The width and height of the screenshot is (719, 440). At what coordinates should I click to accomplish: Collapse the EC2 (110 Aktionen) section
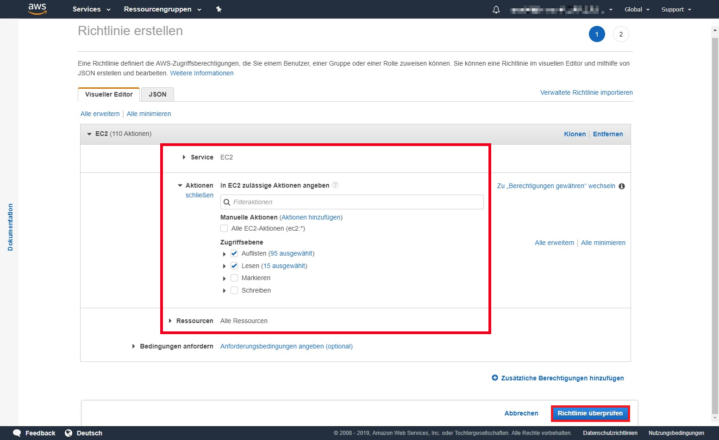[x=89, y=134]
